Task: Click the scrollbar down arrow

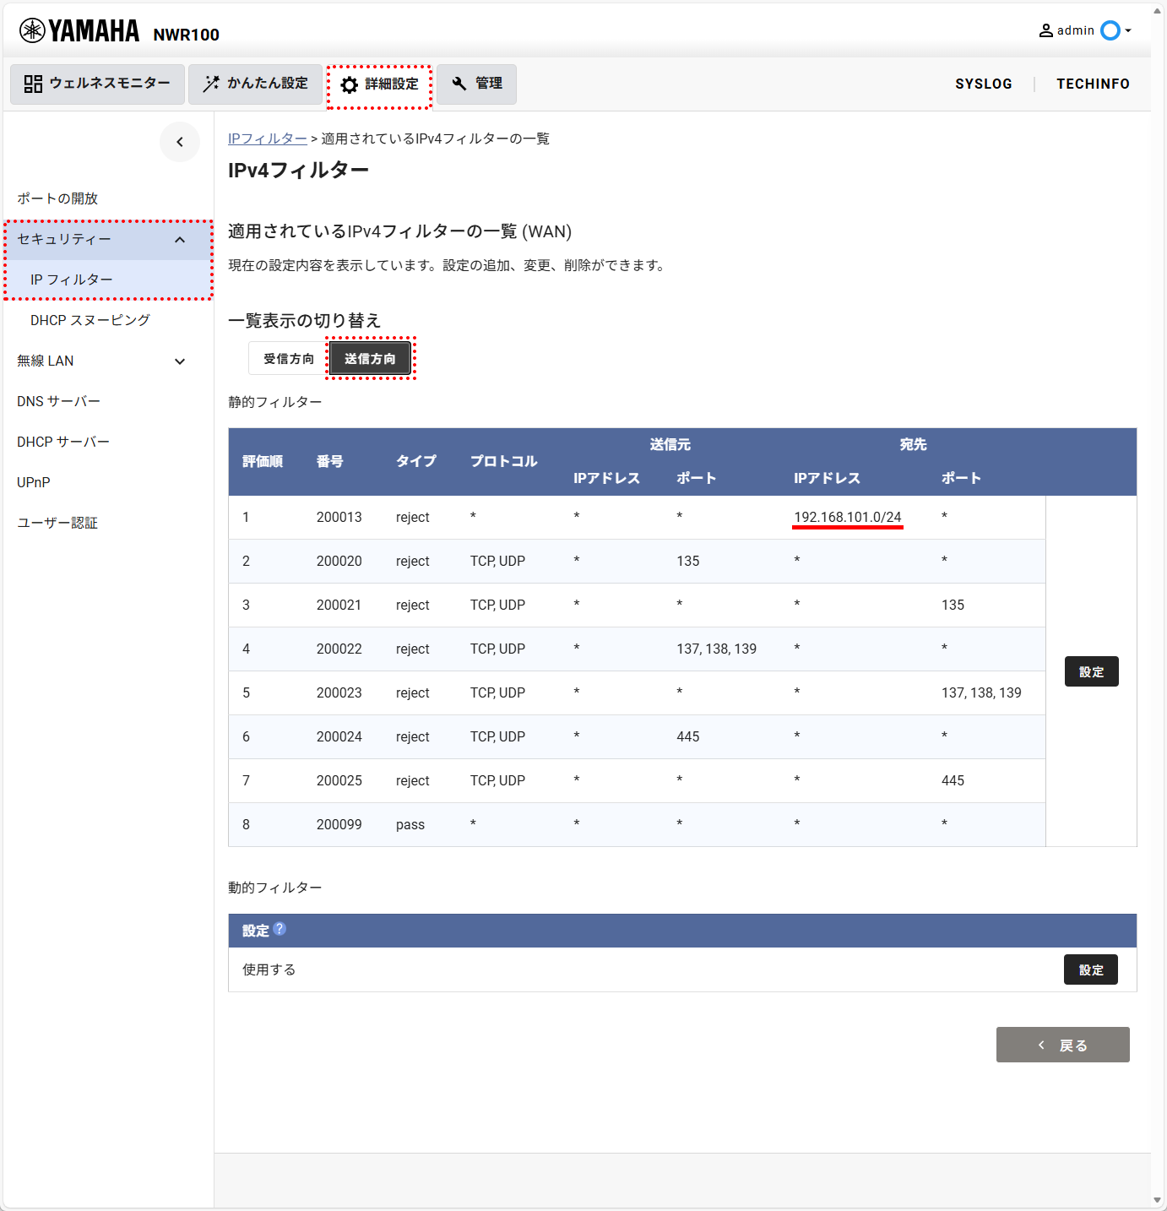Action: [x=1158, y=1200]
